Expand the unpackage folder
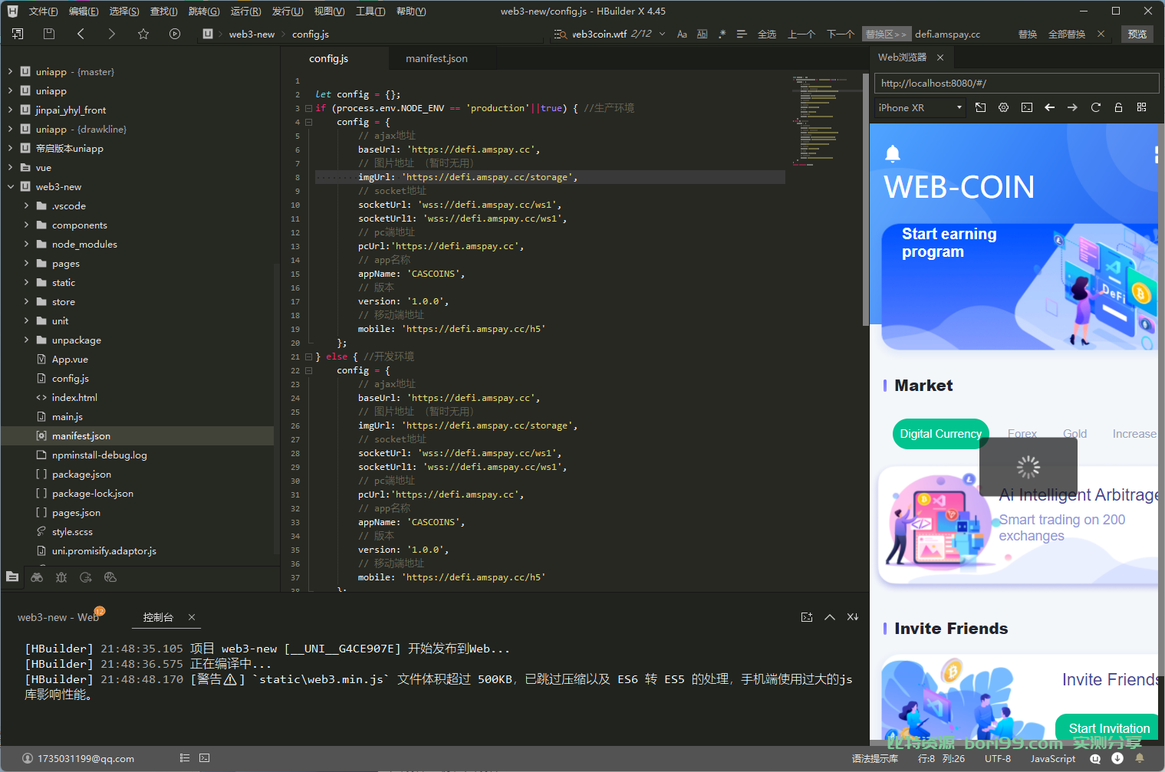This screenshot has width=1165, height=772. (26, 340)
